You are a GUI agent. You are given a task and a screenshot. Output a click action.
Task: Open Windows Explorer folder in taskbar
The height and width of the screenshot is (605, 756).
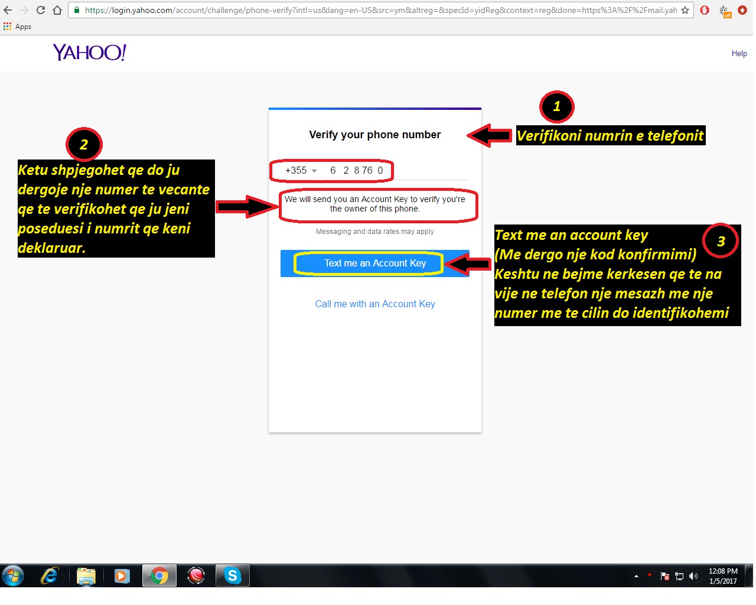pos(86,576)
